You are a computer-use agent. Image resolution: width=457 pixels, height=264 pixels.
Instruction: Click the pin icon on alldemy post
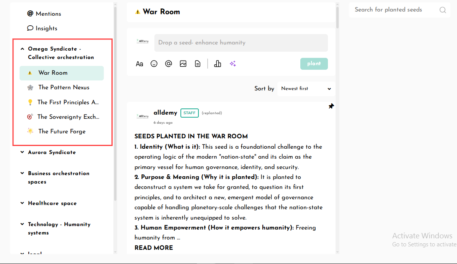click(x=331, y=107)
